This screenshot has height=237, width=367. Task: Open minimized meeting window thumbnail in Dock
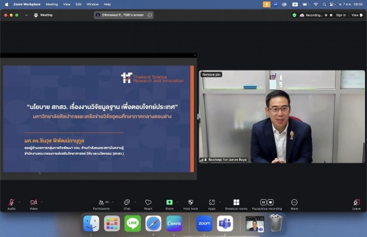point(255,224)
